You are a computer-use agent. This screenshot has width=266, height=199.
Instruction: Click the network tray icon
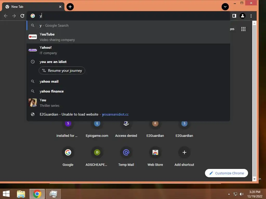click(235, 194)
